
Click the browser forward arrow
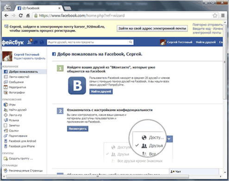point(13,16)
